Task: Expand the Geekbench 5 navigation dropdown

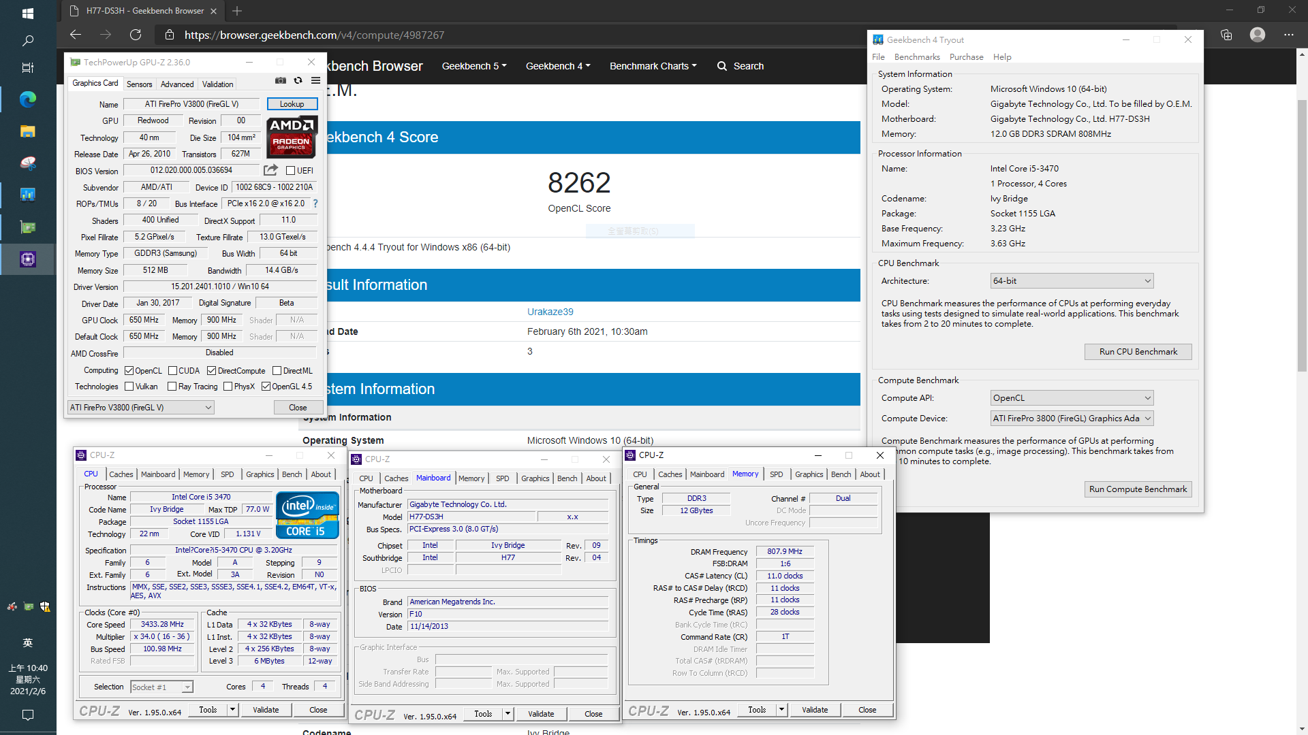Action: pyautogui.click(x=474, y=66)
